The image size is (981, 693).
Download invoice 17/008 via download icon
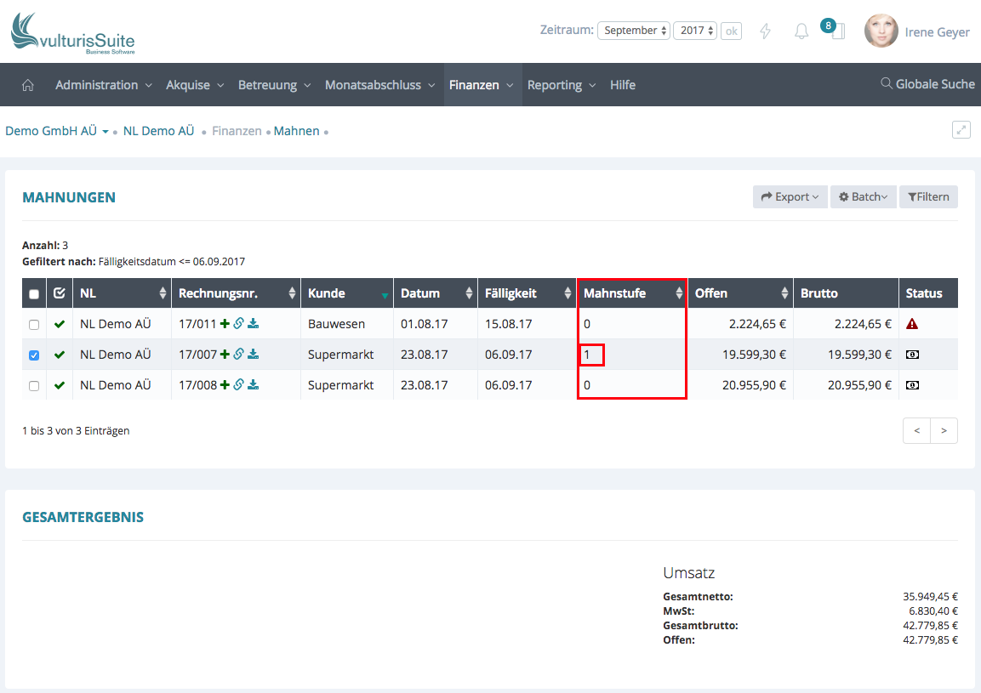(x=254, y=385)
